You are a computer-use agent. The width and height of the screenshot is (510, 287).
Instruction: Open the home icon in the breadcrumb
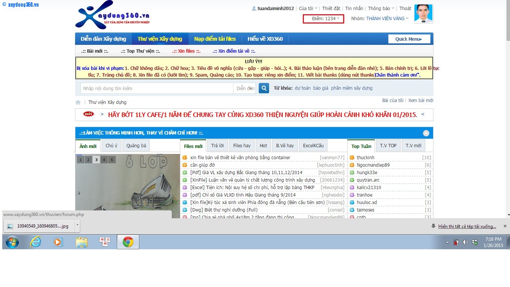(x=78, y=102)
